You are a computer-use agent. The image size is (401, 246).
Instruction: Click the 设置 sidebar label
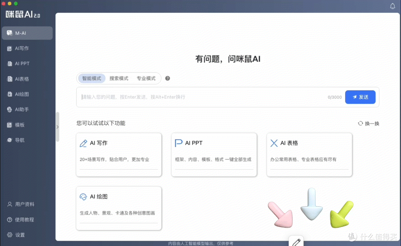pos(20,235)
